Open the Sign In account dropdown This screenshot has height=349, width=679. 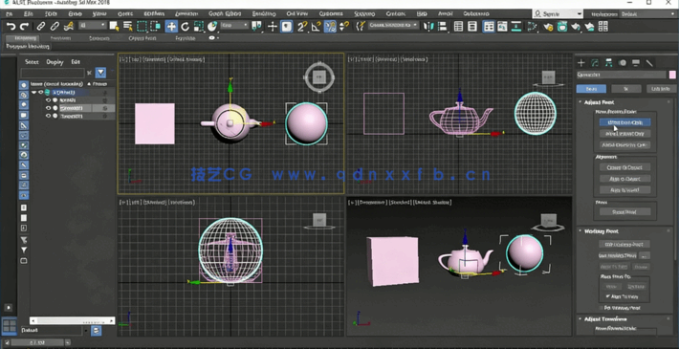558,13
